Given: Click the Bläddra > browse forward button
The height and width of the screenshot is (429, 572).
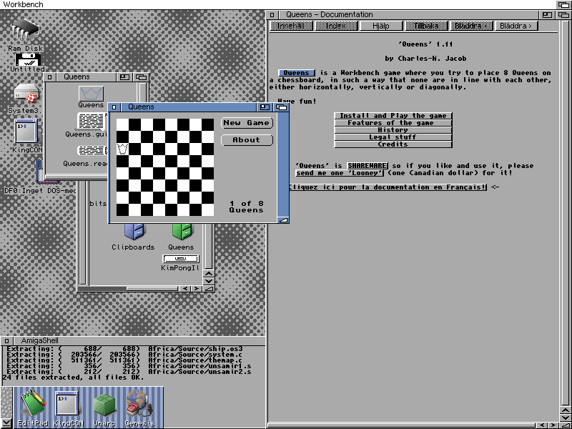Looking at the screenshot, I should (516, 26).
